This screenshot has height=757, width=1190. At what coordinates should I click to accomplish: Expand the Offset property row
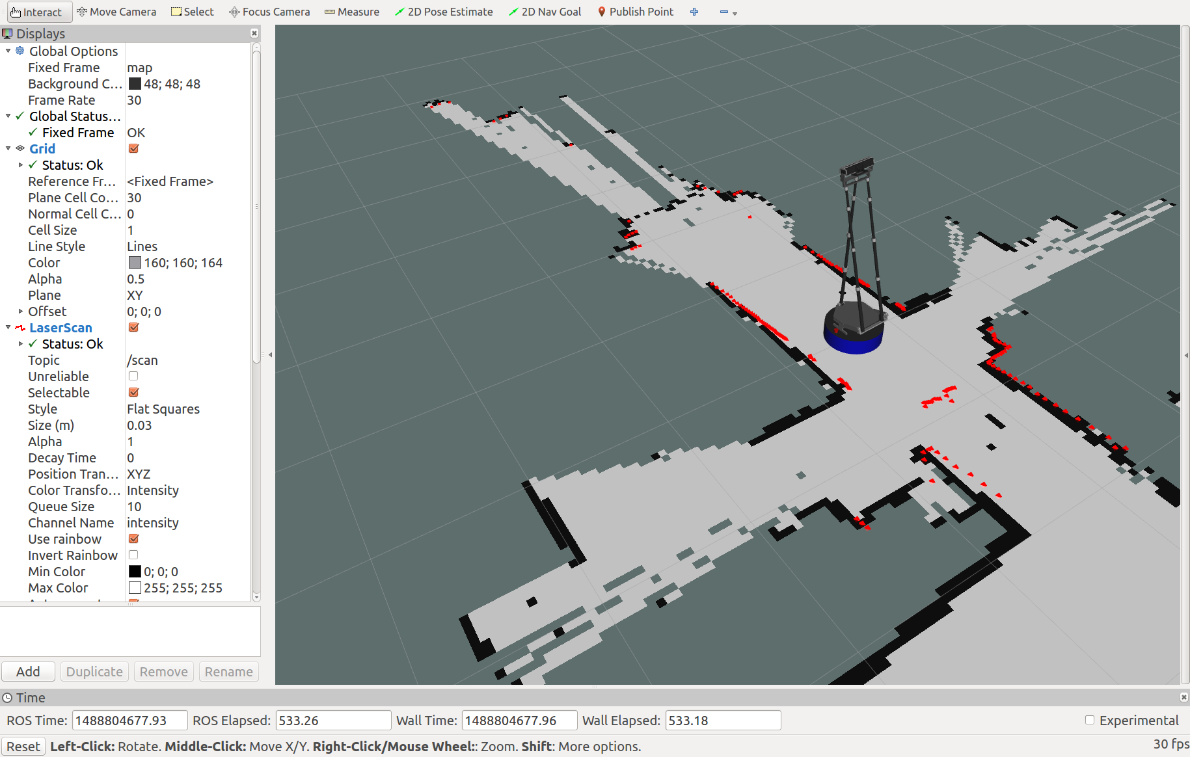[x=21, y=312]
